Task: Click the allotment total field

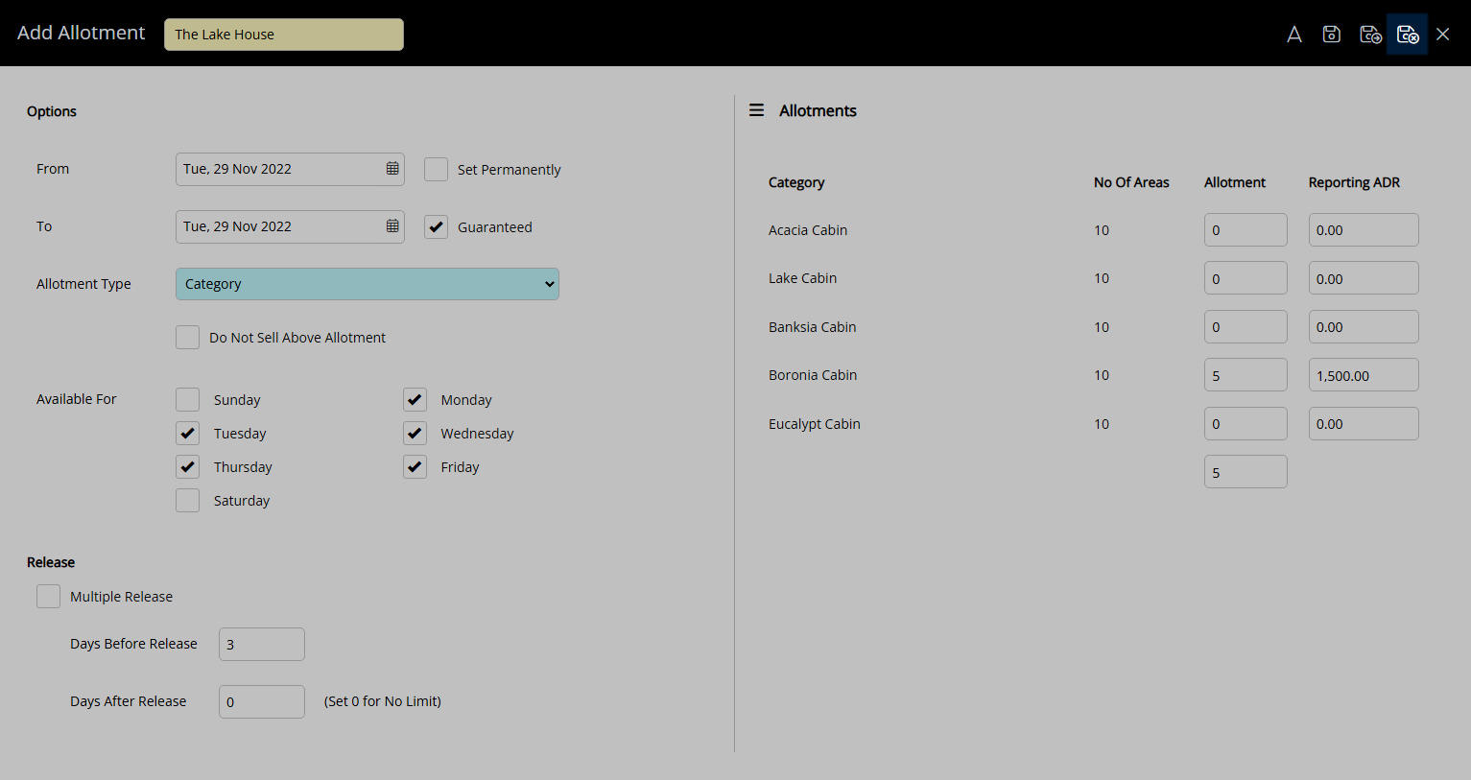Action: click(x=1246, y=472)
